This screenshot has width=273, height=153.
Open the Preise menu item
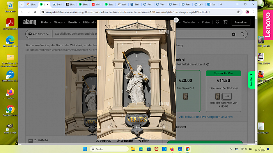coord(206,22)
